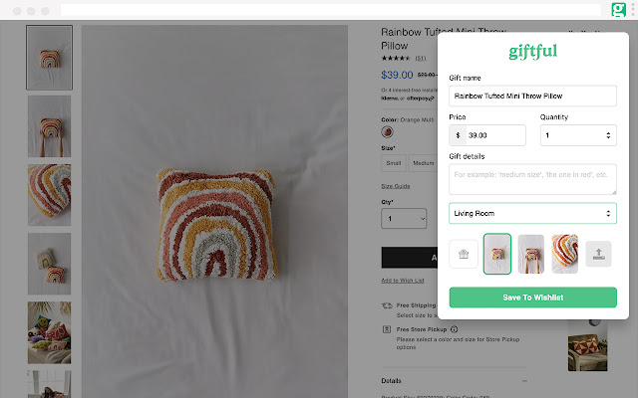Select the gift box placeholder image option
Image resolution: width=638 pixels, height=398 pixels.
tap(463, 254)
